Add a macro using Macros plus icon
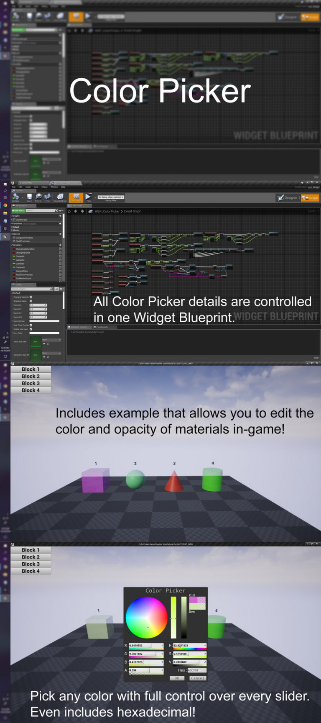The image size is (321, 723). [60, 234]
